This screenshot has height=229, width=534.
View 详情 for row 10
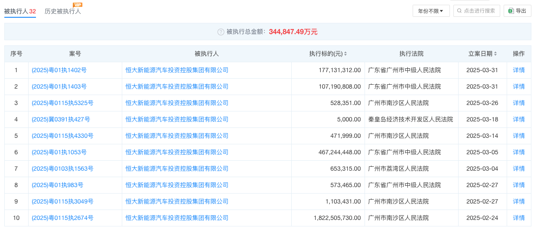pos(519,218)
